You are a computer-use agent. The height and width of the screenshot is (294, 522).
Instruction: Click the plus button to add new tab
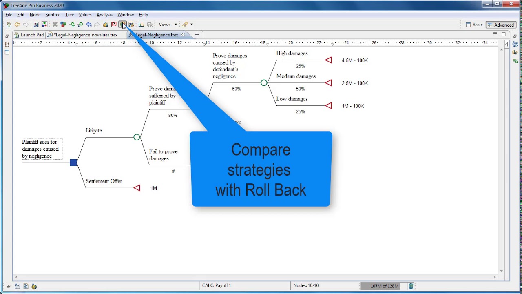197,35
